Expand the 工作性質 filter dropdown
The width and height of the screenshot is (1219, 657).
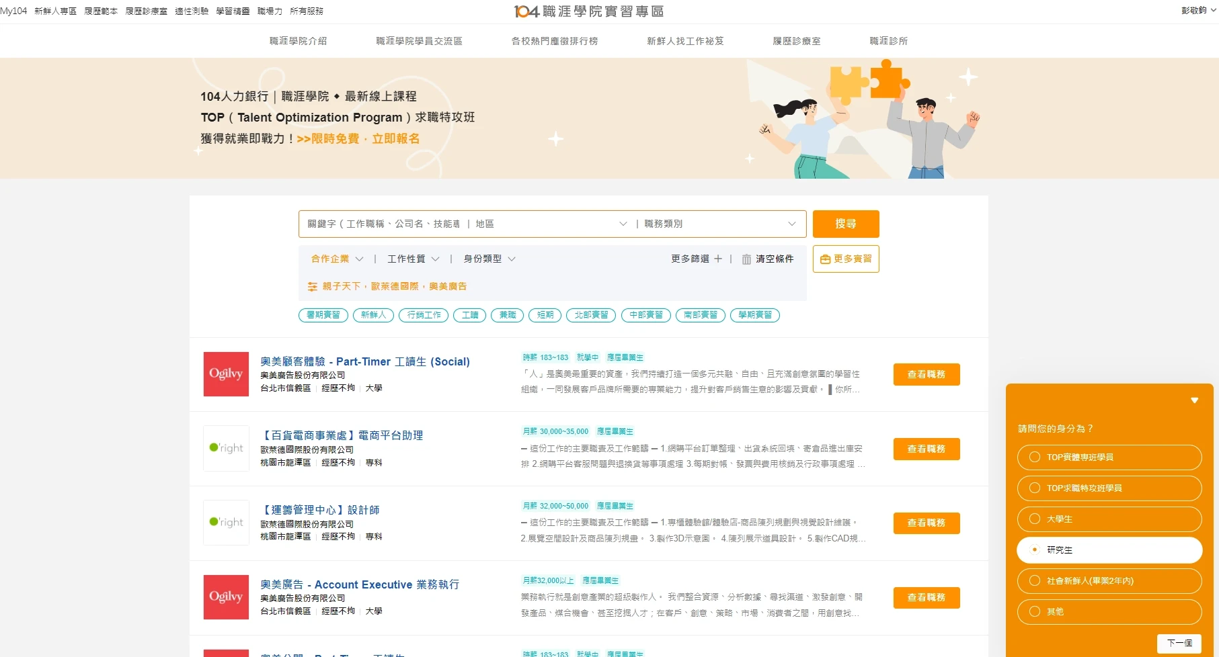click(413, 259)
